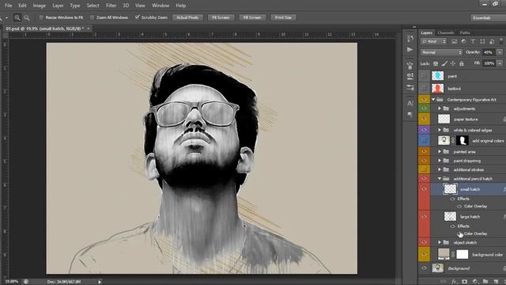Open the Actions panel play icon

coord(410,49)
